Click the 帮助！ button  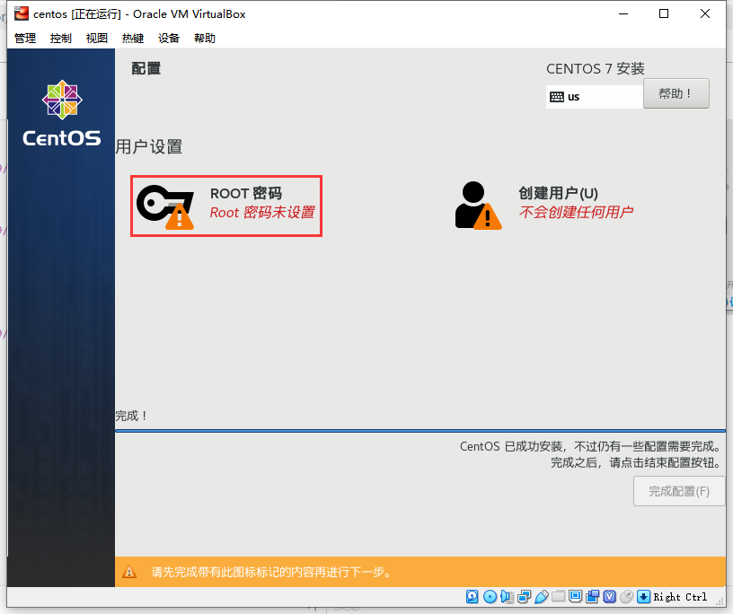click(676, 93)
